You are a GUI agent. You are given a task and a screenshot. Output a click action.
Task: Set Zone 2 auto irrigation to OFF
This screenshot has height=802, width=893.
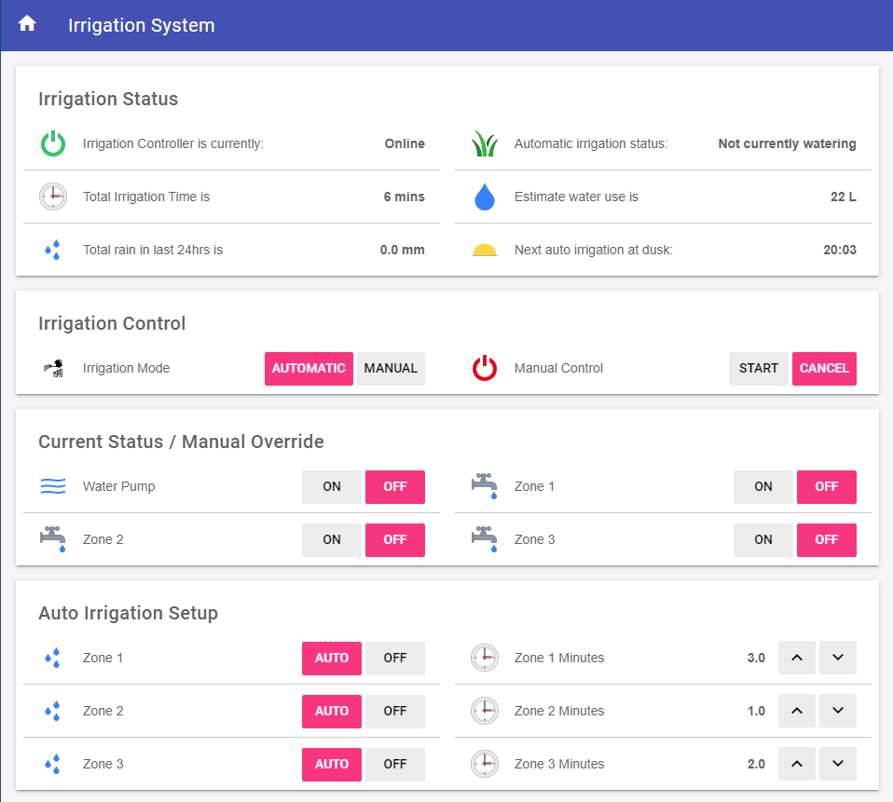coord(394,711)
